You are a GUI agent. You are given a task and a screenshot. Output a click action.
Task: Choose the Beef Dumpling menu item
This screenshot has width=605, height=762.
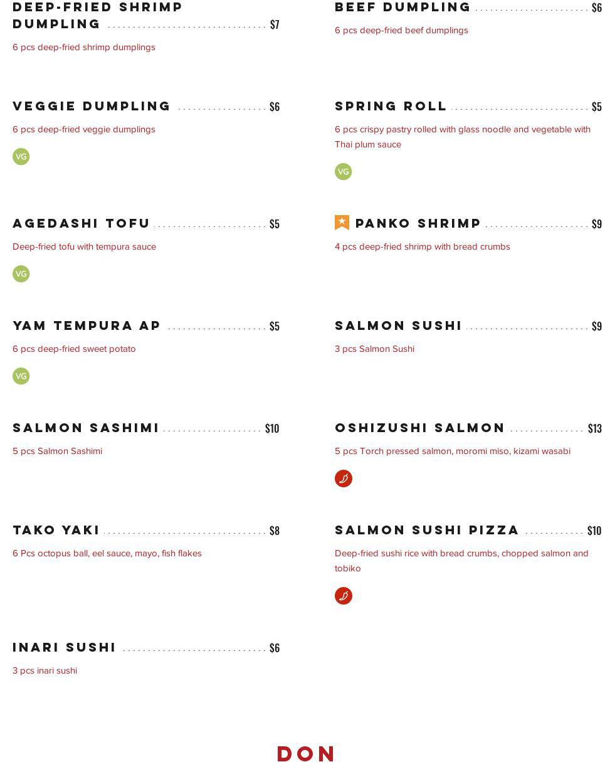tap(402, 8)
